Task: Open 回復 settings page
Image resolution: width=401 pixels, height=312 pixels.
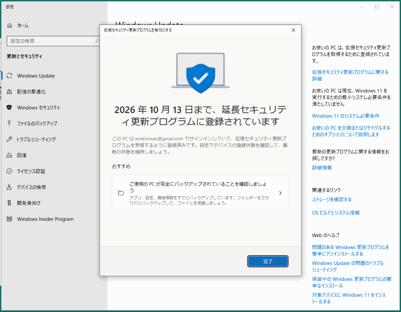Action: [22, 155]
